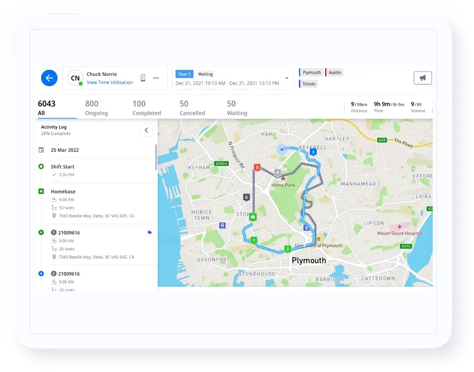Switch to the Ongoing tab
Viewport: 474px width, 372px height.
tap(96, 107)
